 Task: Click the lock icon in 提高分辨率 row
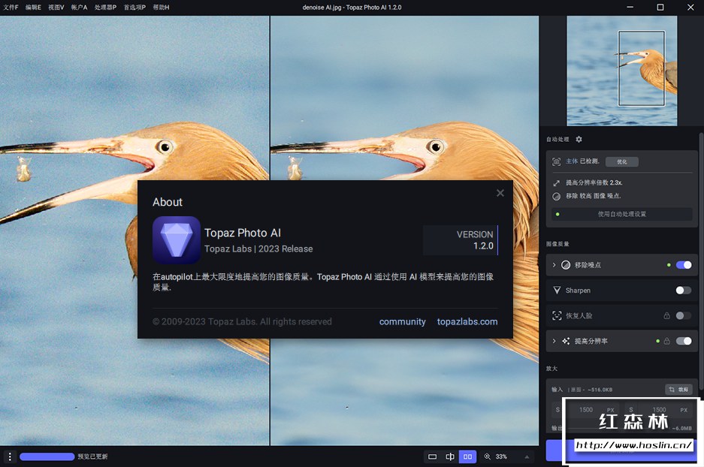point(666,341)
